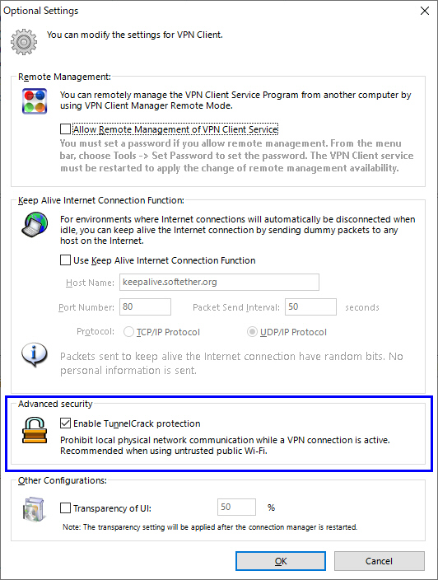This screenshot has height=580, width=438.
Task: Close the Optional Settings window
Action: (x=425, y=11)
